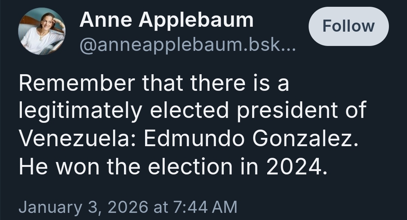Viewport: 407px width, 220px height.
Task: Click the @anneapplebaum.bsk handle
Action: [181, 46]
